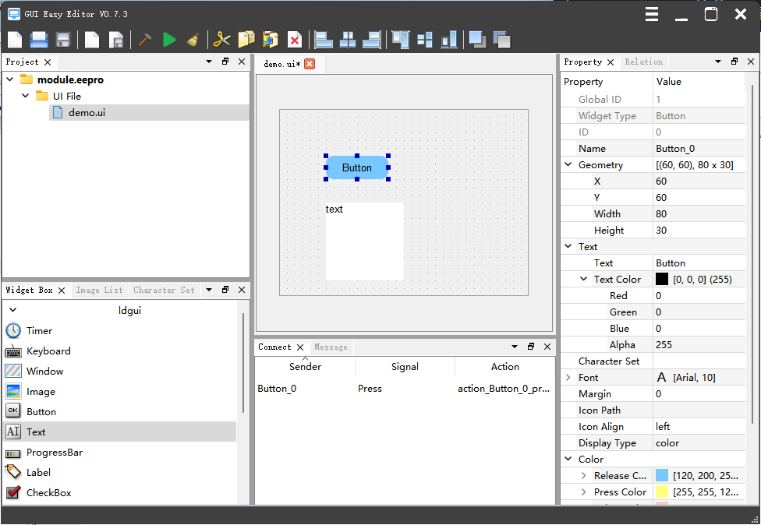Image resolution: width=761 pixels, height=525 pixels.
Task: Collapse the ldgui widget group
Action: (13, 310)
